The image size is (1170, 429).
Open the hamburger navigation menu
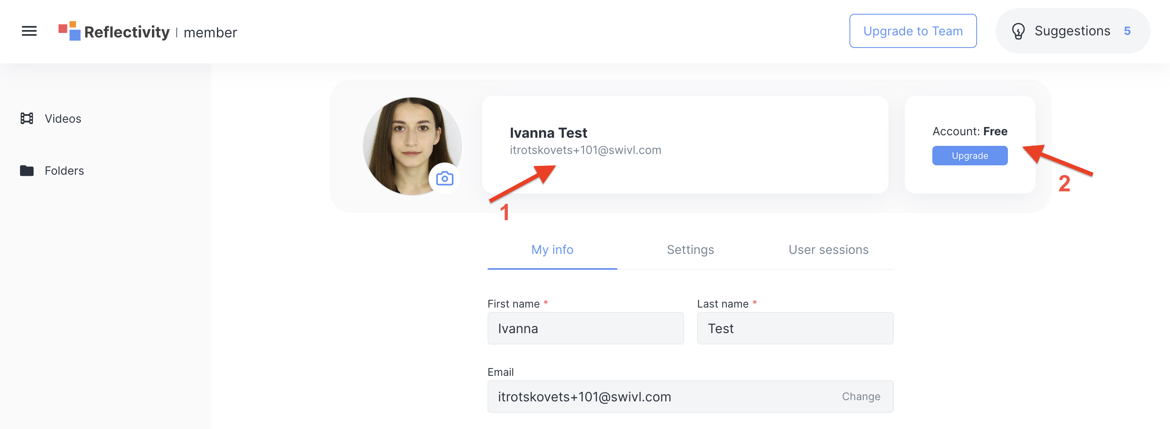coord(29,31)
